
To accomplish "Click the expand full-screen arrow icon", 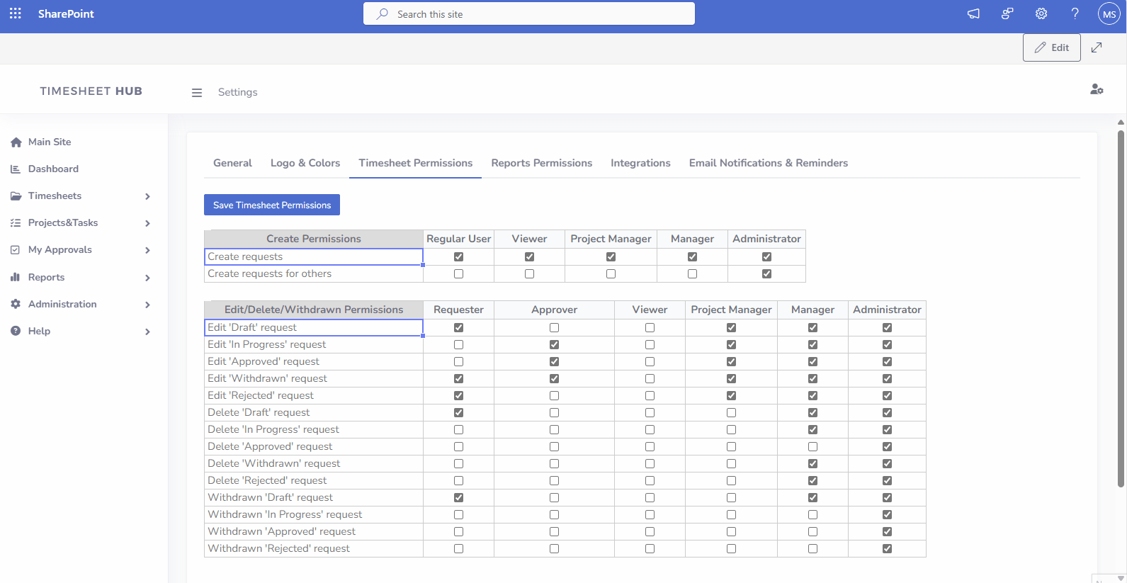I will coord(1097,47).
